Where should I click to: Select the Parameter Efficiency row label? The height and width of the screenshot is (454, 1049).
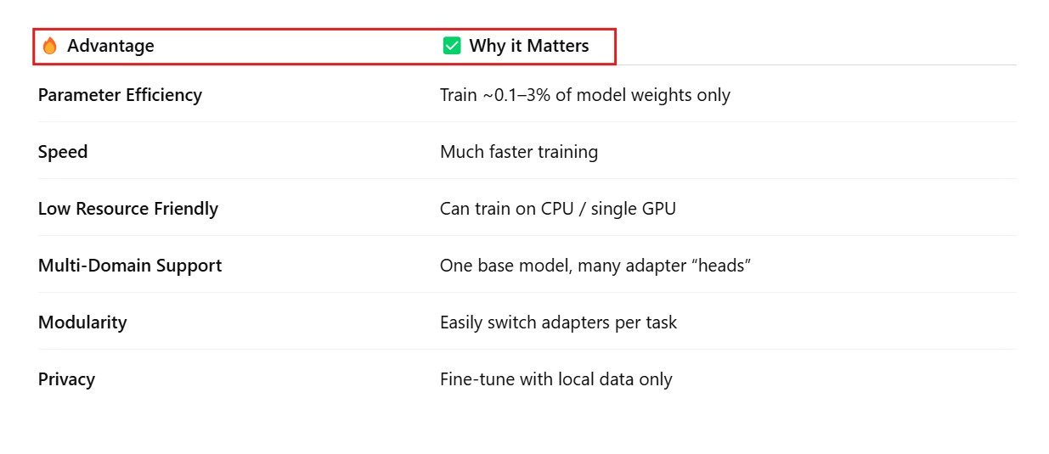[x=120, y=95]
